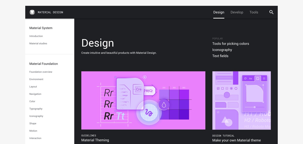Open search with the magnifier icon
Screen dimensions: 303x144
click(x=271, y=12)
